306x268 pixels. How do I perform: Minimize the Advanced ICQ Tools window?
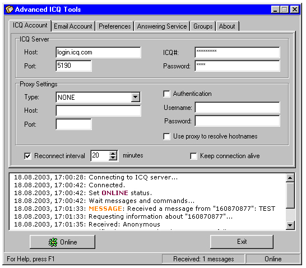pos(275,10)
